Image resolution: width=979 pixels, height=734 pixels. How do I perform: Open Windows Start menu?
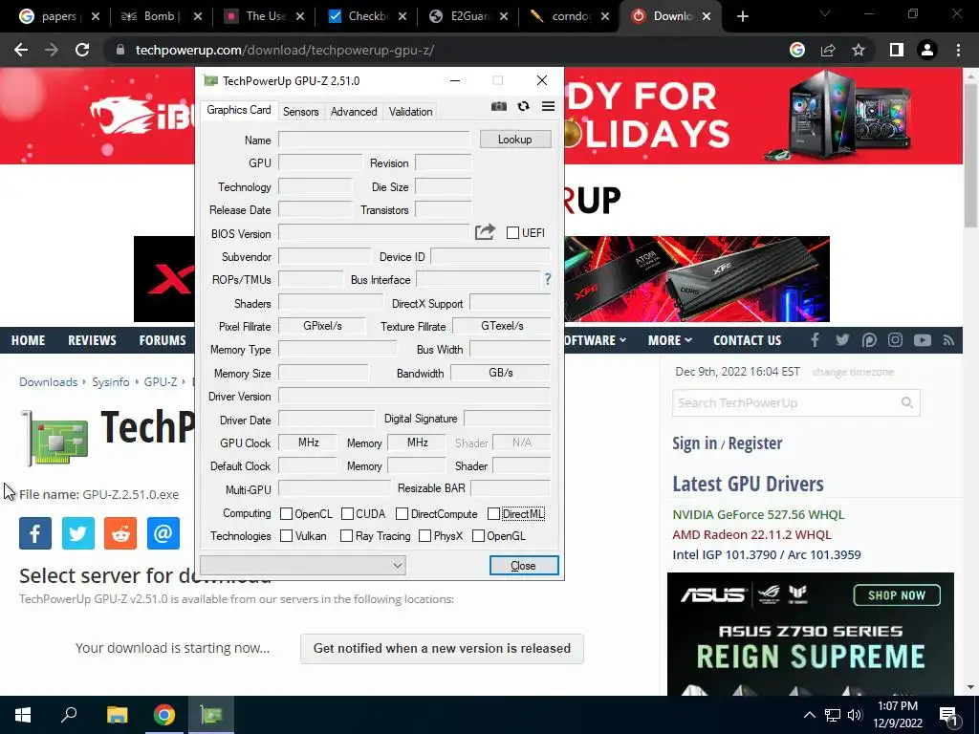23,715
